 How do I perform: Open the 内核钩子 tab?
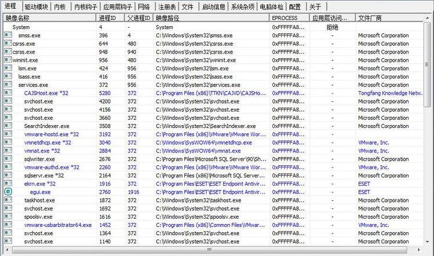(86, 6)
